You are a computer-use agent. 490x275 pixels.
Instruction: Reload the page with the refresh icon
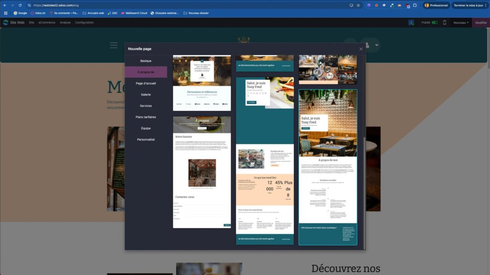click(x=20, y=5)
